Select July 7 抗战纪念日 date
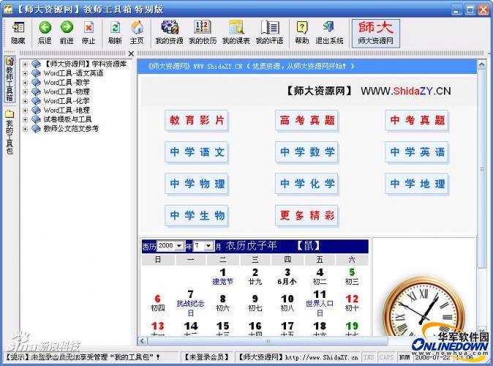 click(190, 303)
